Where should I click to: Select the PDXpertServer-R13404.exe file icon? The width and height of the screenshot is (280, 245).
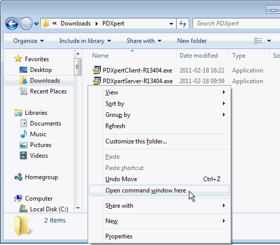(x=97, y=81)
